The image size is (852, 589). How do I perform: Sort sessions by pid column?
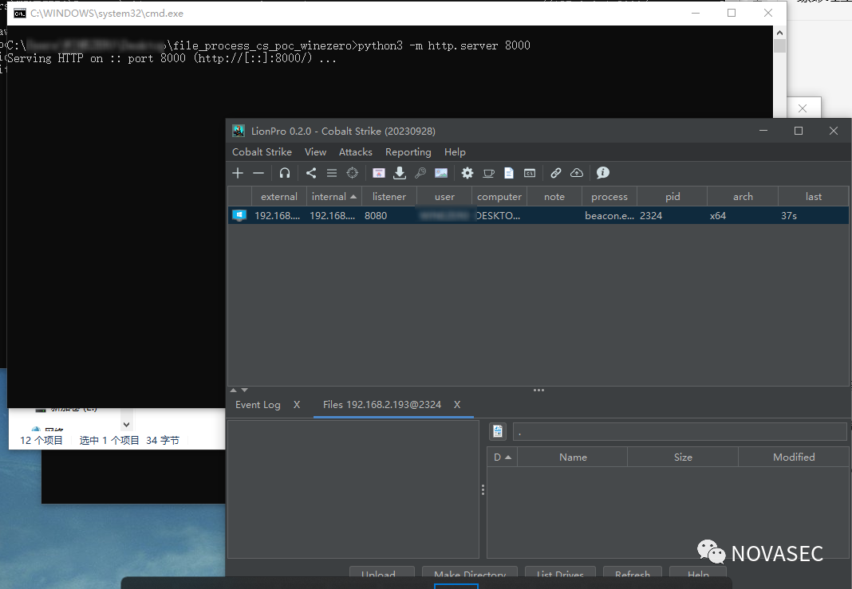click(x=673, y=197)
